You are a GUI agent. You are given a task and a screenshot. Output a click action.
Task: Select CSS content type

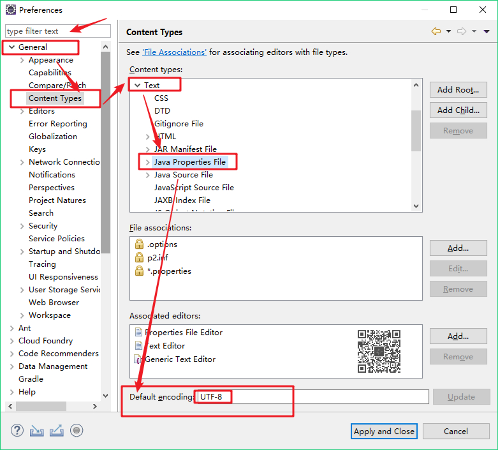[161, 98]
